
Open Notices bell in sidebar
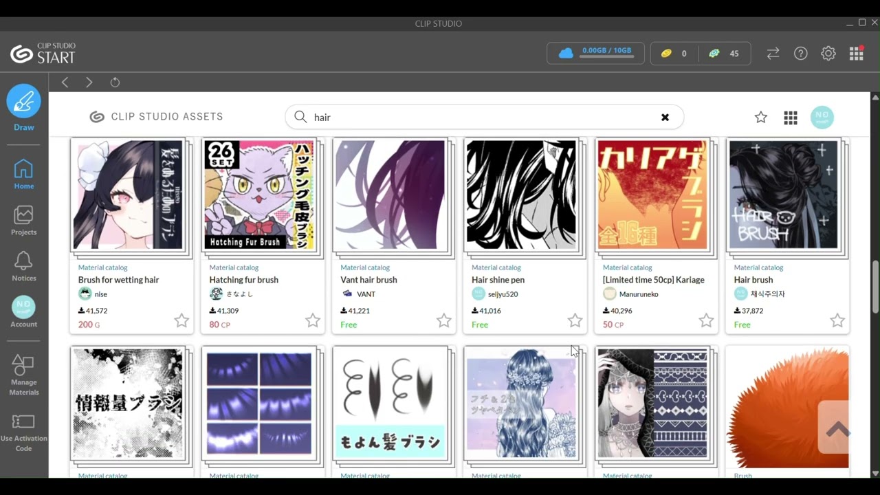(x=23, y=267)
